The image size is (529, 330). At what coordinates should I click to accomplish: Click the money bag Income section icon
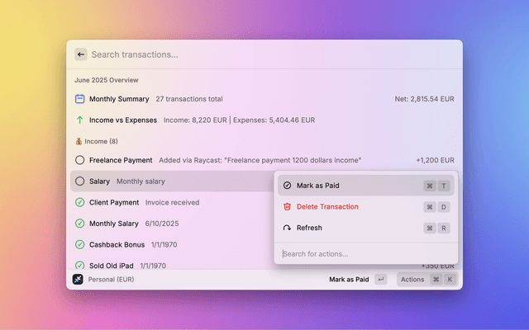[x=78, y=141]
